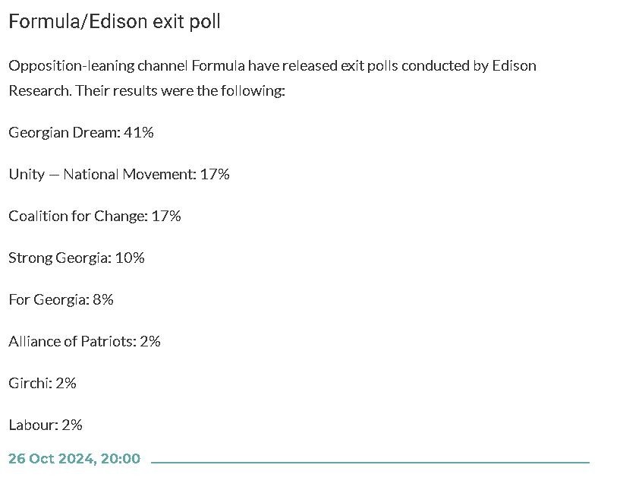Click the Strong Georgia: 10% result

click(x=77, y=258)
